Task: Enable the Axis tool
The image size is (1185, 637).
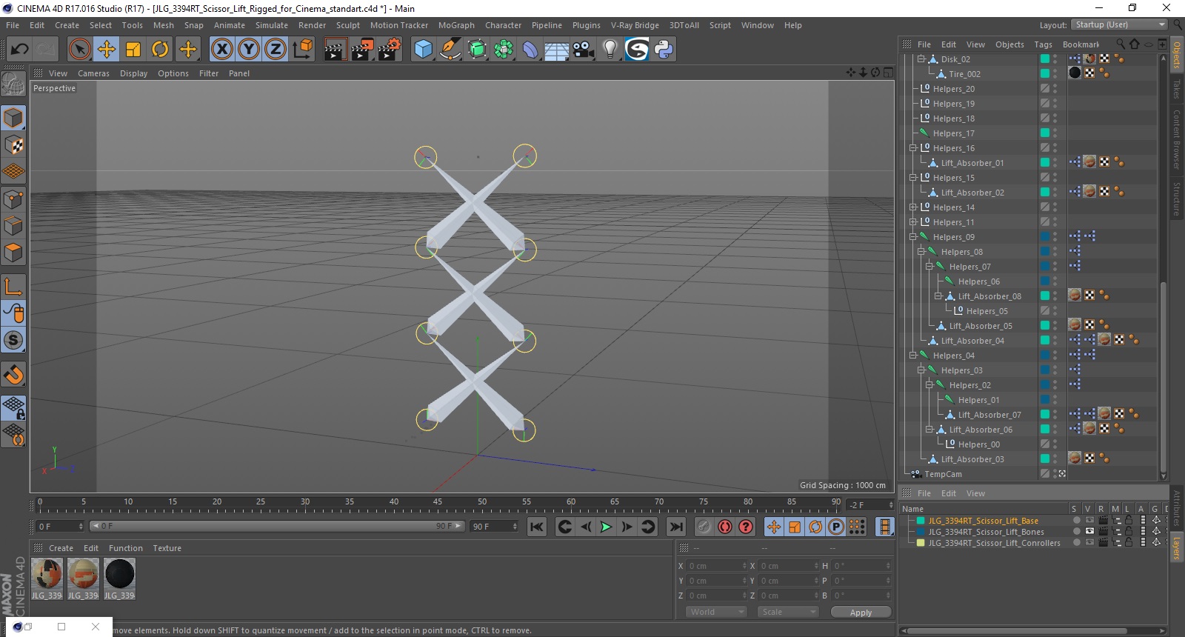Action: coord(13,287)
